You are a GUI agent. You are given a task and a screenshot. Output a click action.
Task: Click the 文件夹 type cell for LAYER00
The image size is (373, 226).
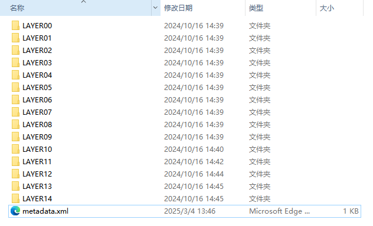pyautogui.click(x=260, y=26)
